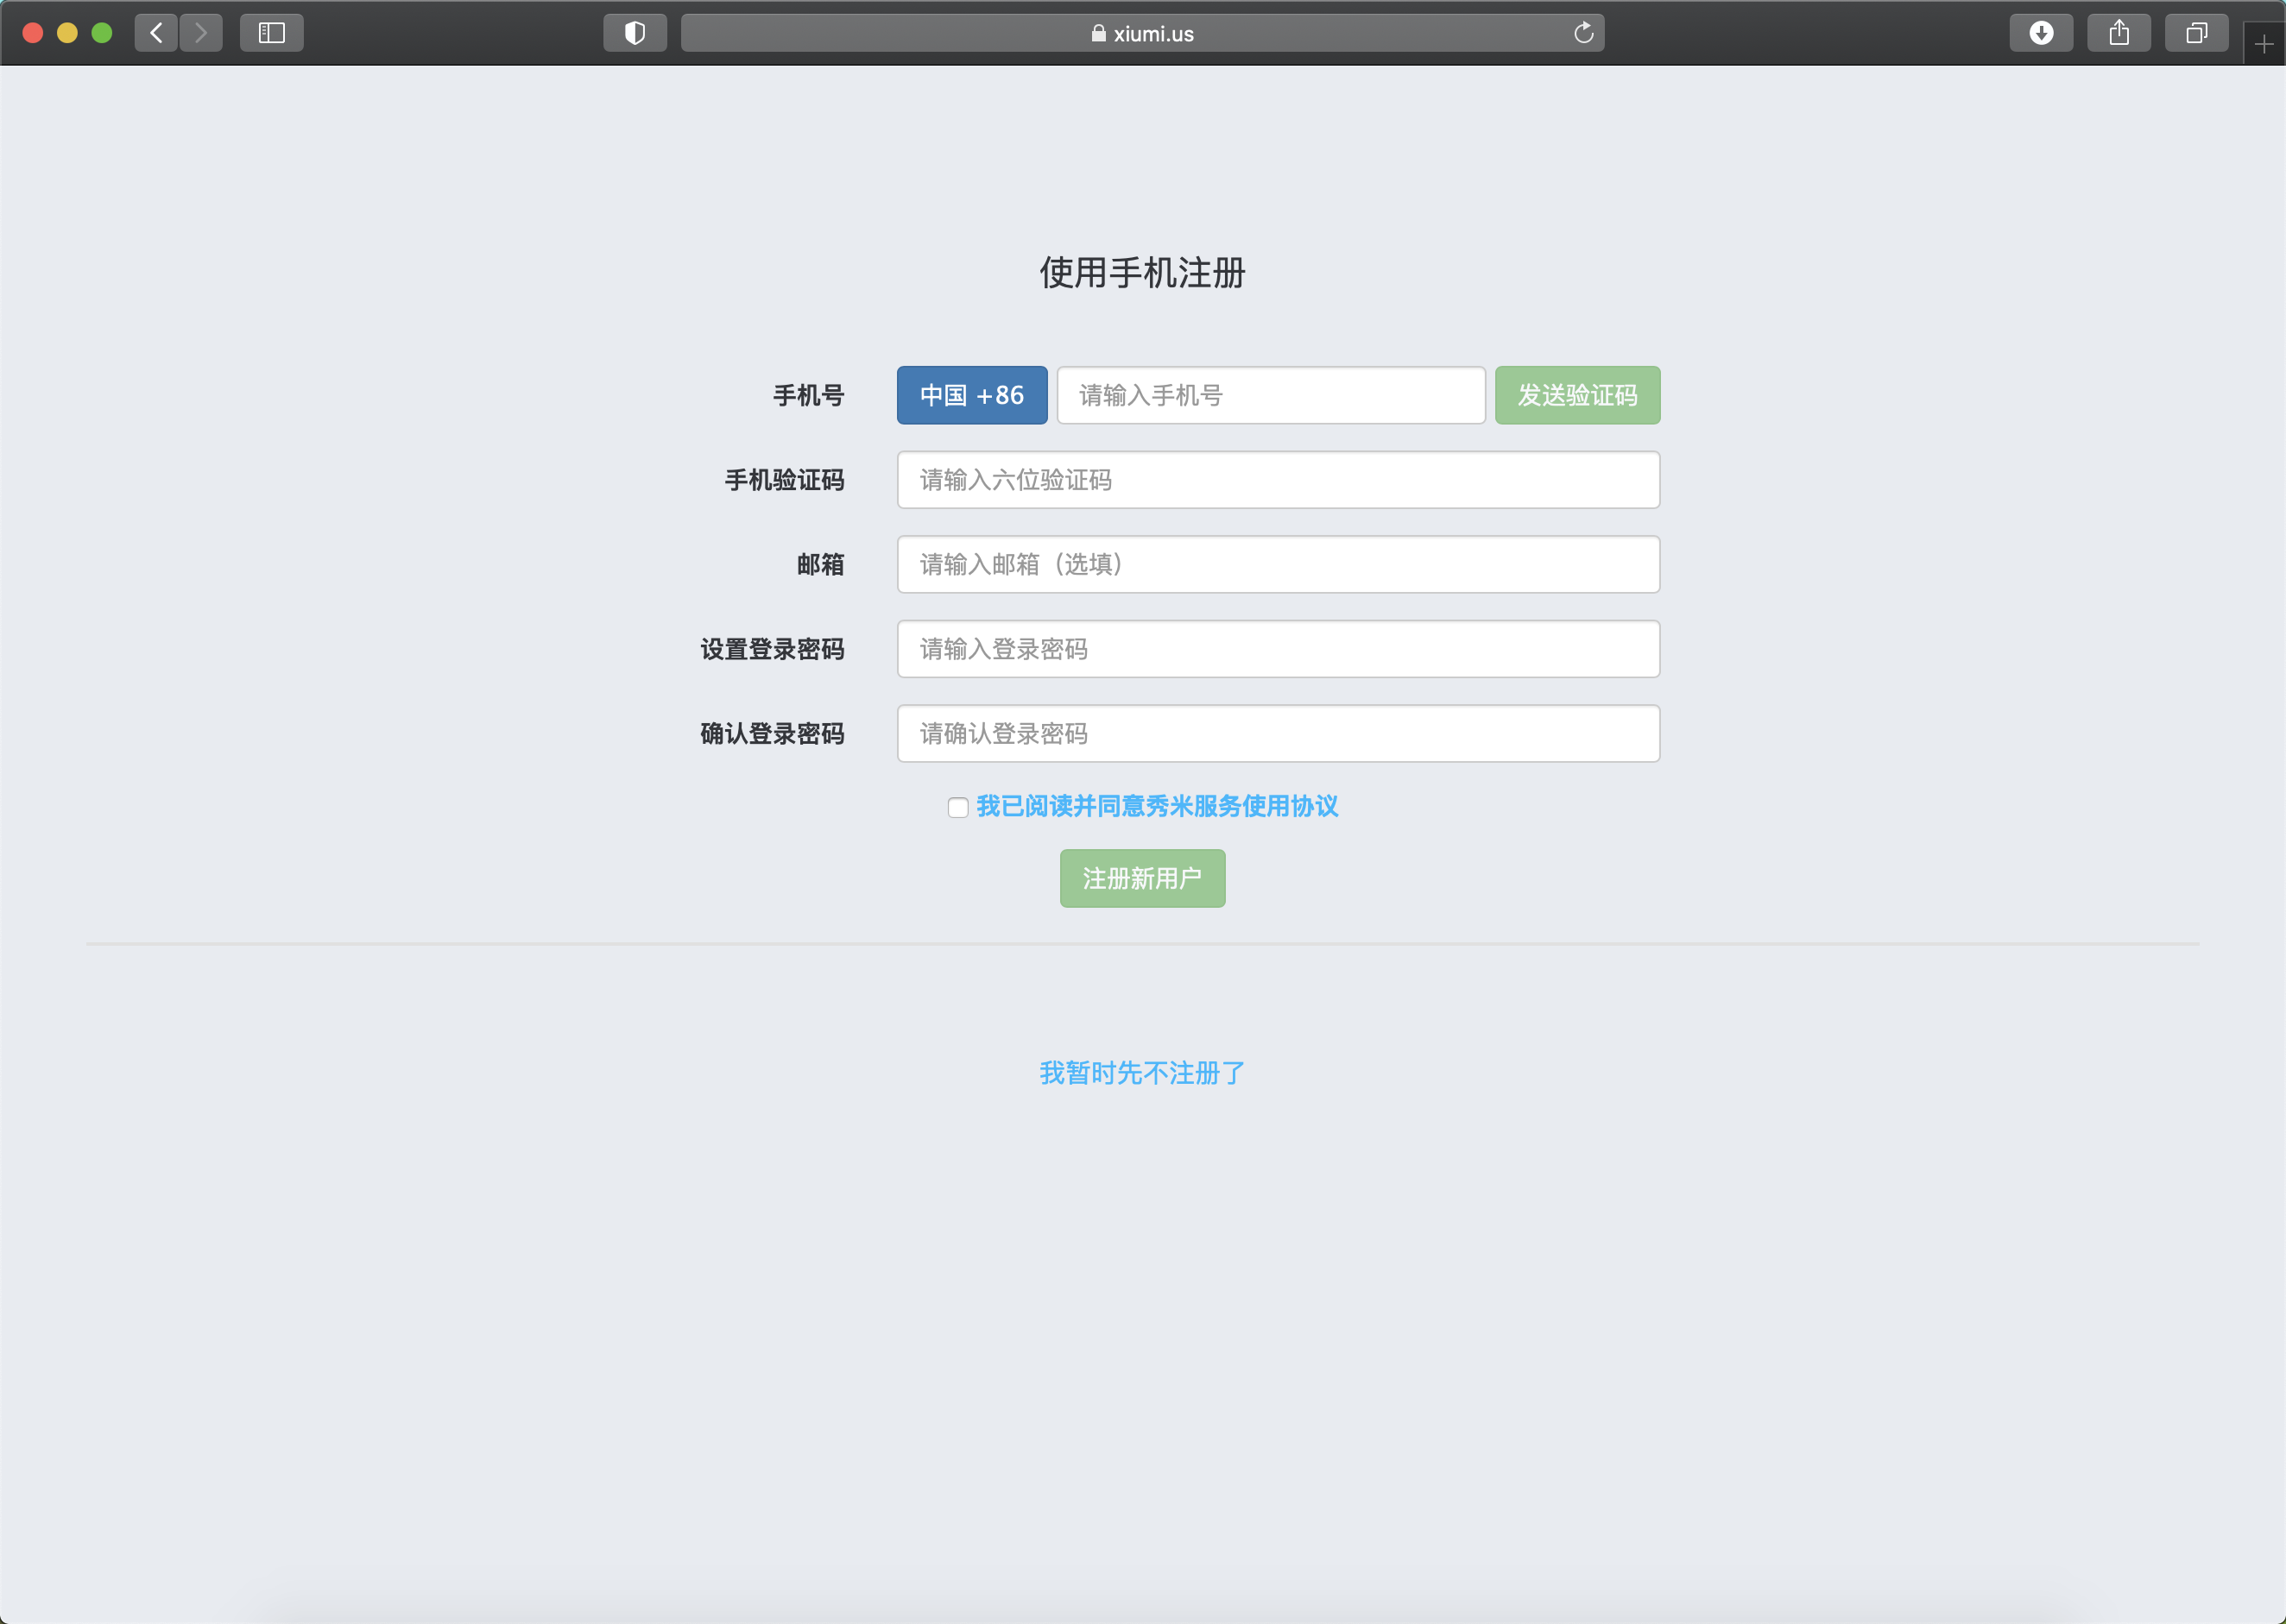
Task: Focus the confirm login password field
Action: coord(1278,733)
